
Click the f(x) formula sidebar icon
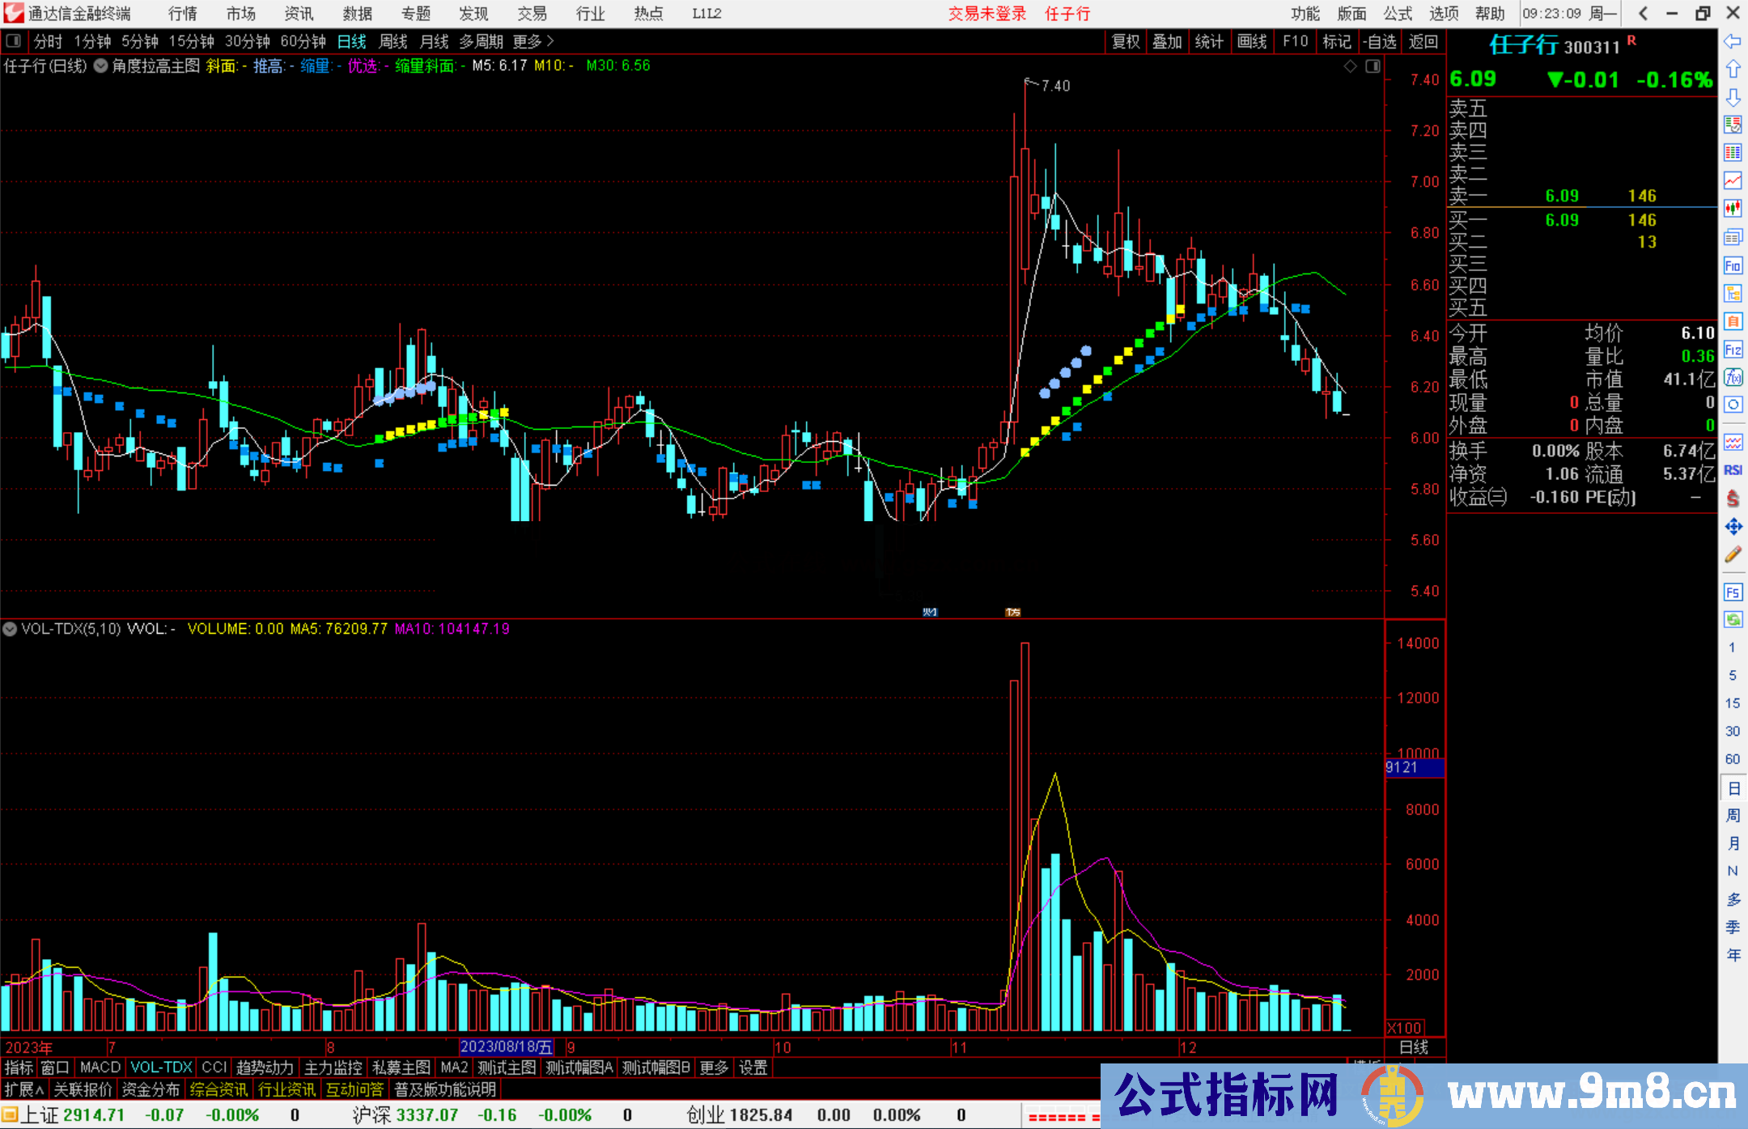1733,377
